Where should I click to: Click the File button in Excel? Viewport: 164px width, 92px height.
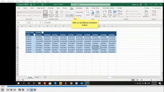[19, 8]
